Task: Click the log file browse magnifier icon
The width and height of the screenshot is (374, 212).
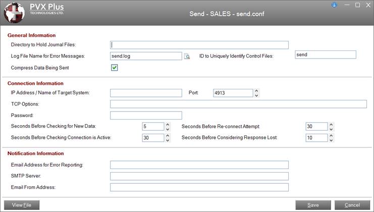Action: click(x=187, y=57)
